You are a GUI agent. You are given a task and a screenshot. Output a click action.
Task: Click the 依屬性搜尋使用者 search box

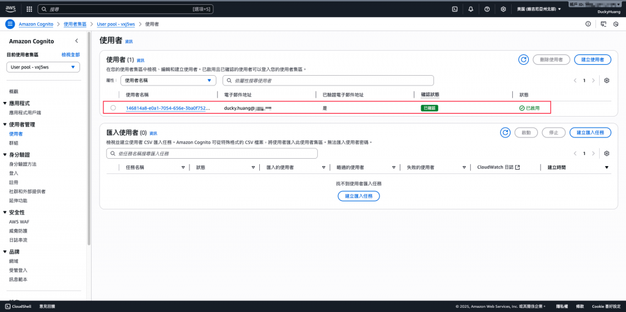[328, 80]
